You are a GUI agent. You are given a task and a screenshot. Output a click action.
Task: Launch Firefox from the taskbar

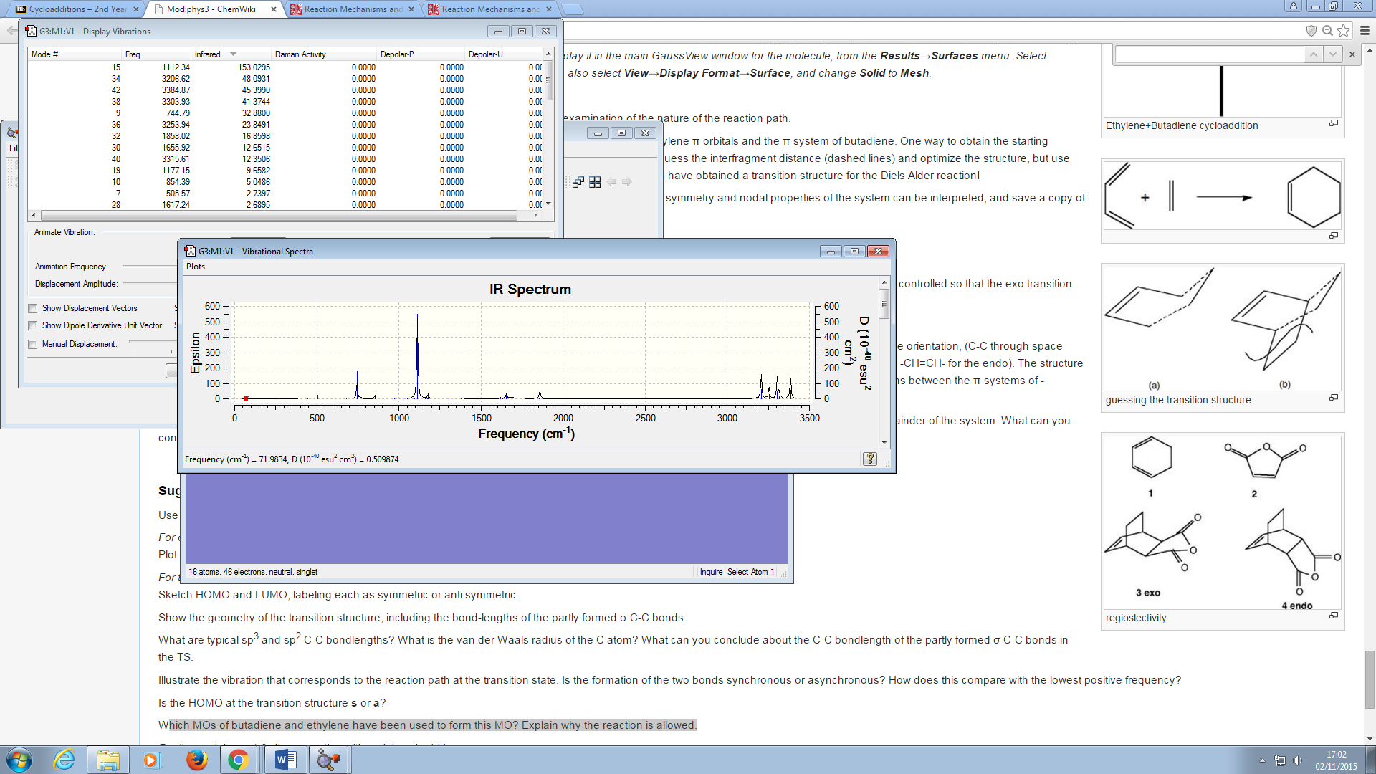(x=196, y=760)
